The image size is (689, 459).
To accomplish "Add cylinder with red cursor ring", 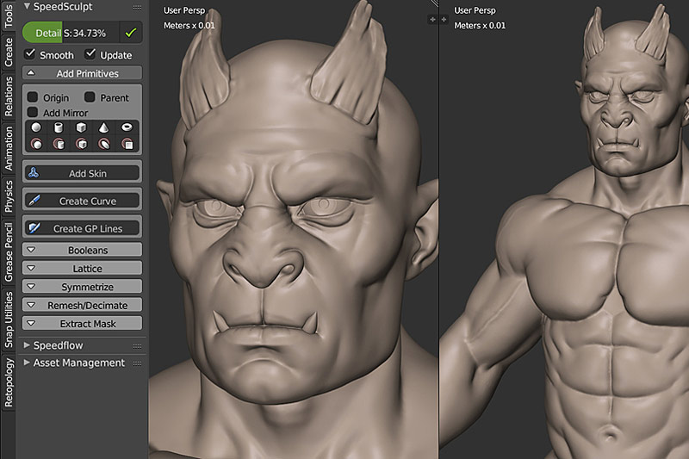I will point(59,144).
